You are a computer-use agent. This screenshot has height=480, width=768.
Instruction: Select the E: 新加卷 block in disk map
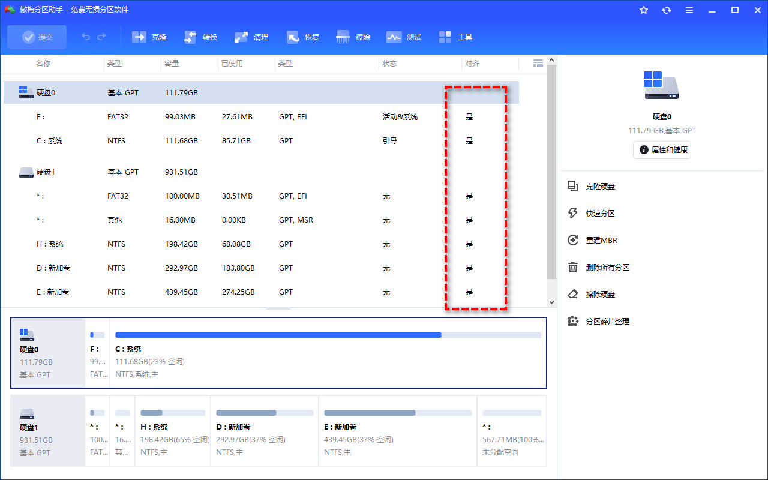[x=397, y=430]
